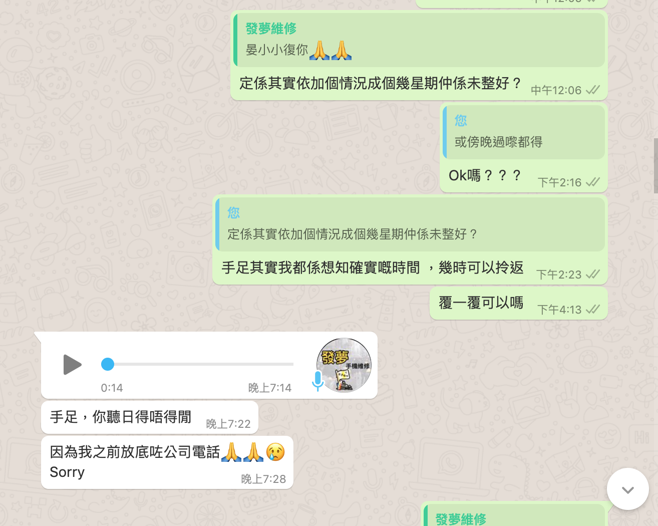Click the 發夢 profile picture on voice message

tap(344, 365)
